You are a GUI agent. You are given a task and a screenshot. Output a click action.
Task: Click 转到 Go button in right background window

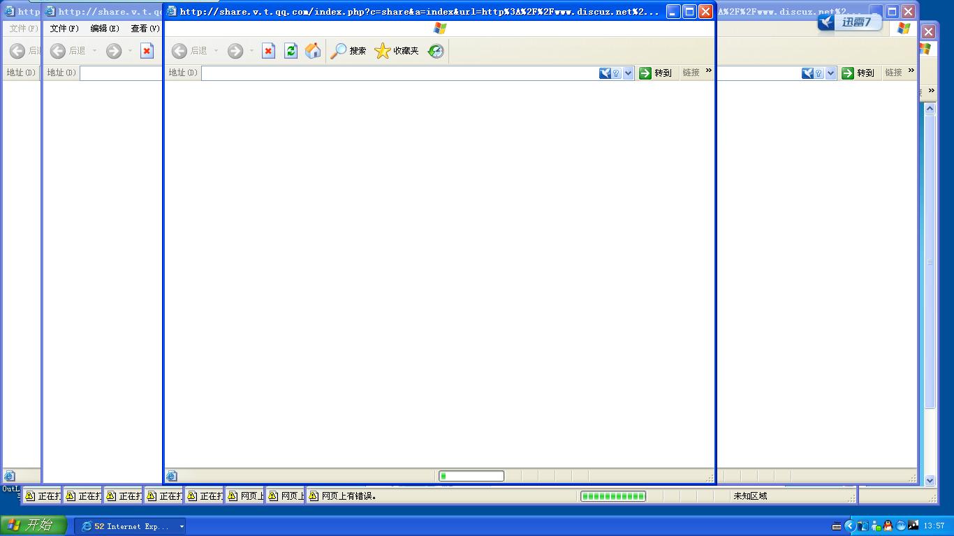[x=858, y=73]
